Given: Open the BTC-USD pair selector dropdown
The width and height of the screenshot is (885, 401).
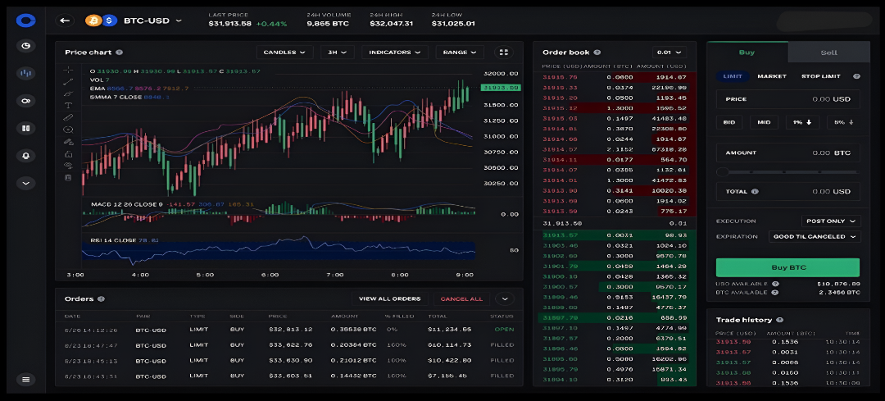Looking at the screenshot, I should pos(153,21).
